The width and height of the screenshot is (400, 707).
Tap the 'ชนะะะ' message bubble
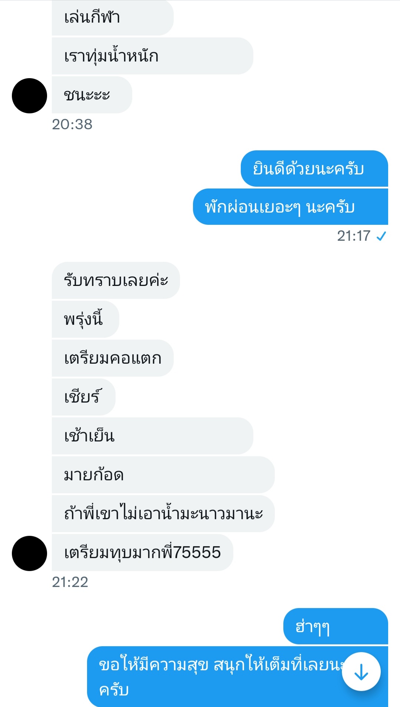click(x=92, y=95)
